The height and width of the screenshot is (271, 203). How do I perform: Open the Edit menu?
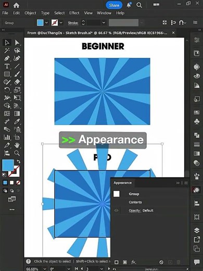17,13
